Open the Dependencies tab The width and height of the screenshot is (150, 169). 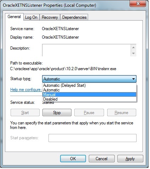point(74,17)
